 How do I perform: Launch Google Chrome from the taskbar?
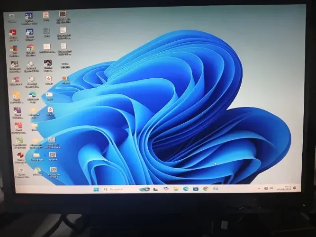pyautogui.click(x=206, y=189)
